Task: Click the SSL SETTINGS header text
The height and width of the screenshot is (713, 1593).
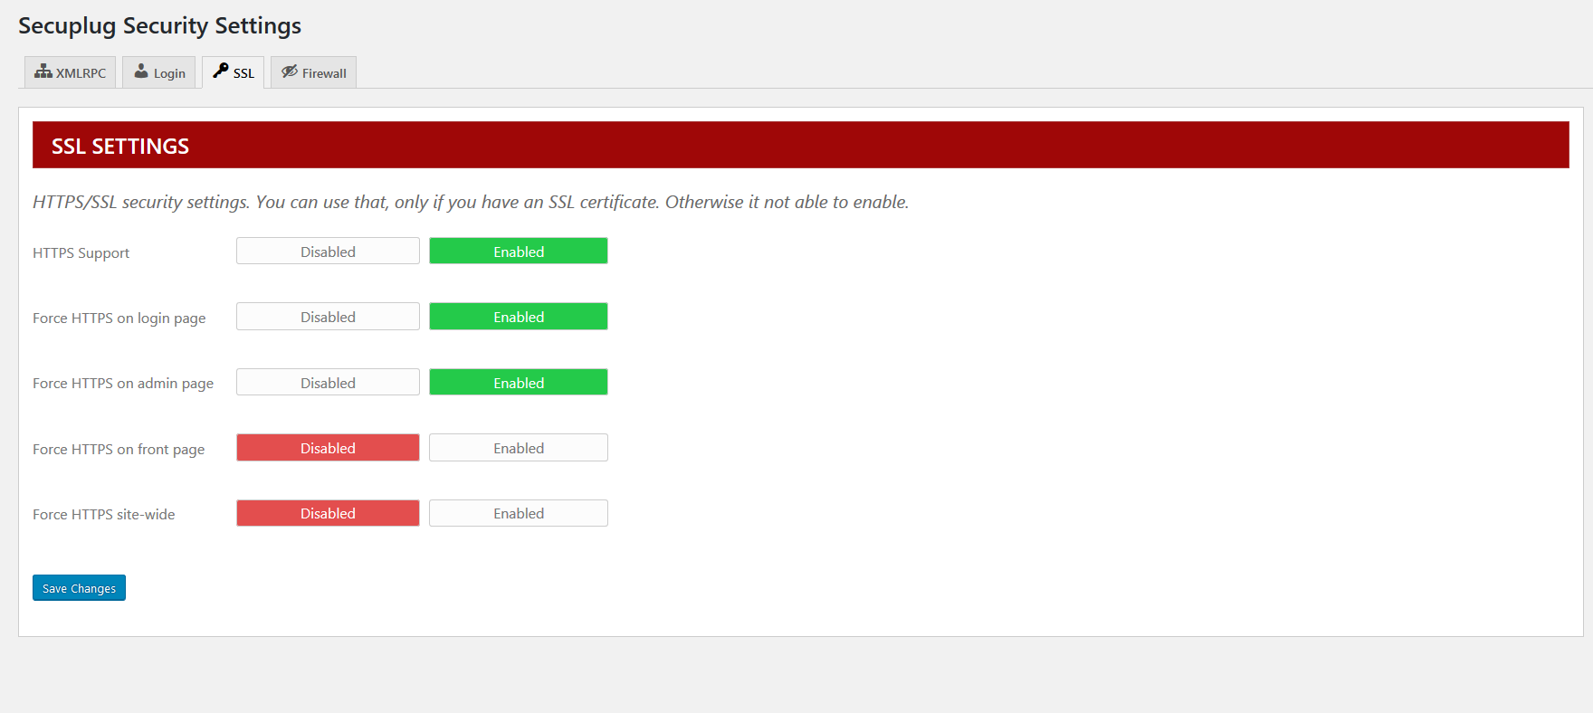Action: [120, 147]
